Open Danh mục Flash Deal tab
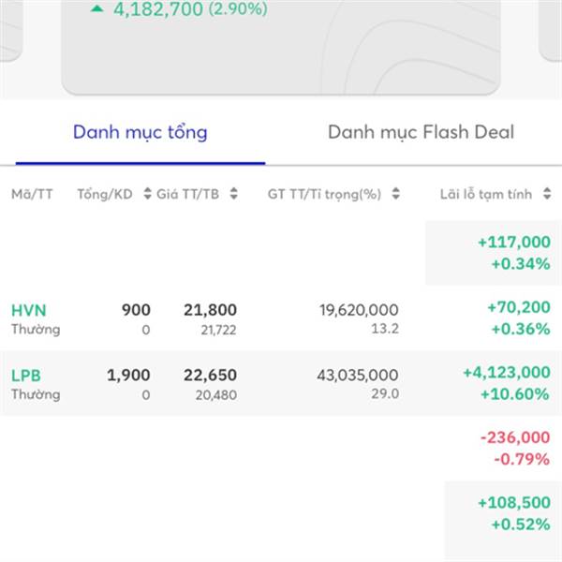The width and height of the screenshot is (562, 562). [421, 132]
